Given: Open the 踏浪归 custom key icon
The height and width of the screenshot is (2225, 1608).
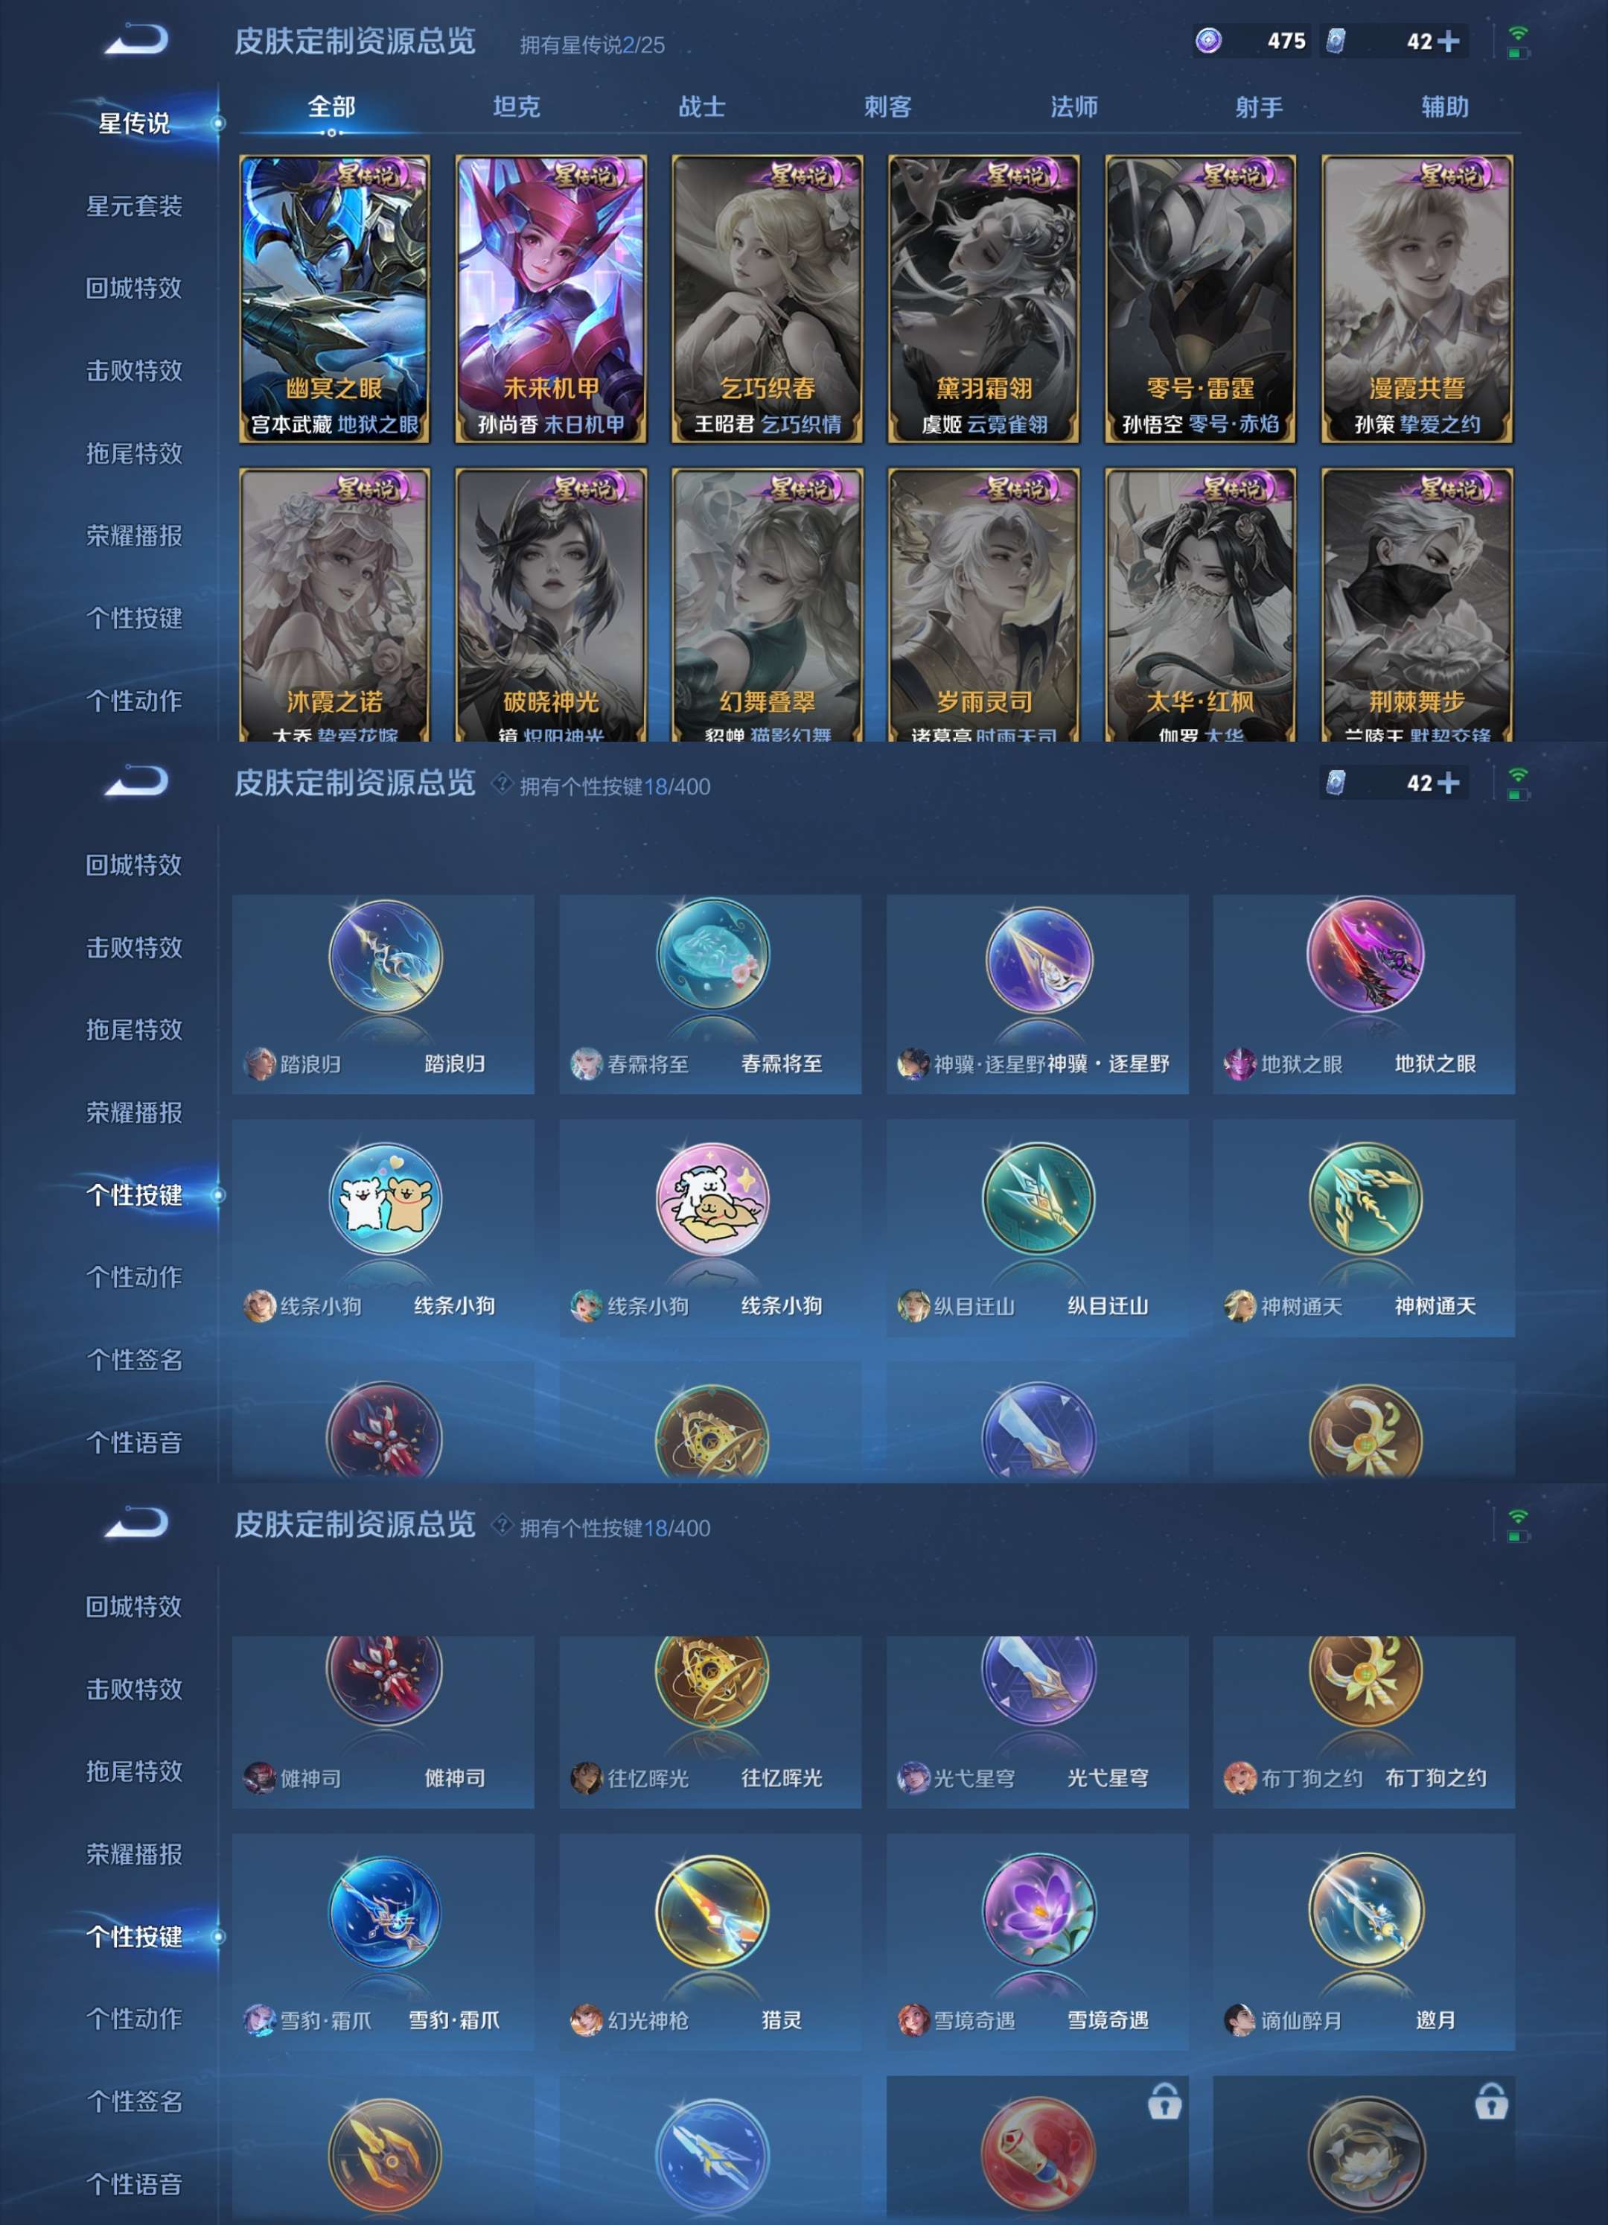Looking at the screenshot, I should [x=386, y=957].
